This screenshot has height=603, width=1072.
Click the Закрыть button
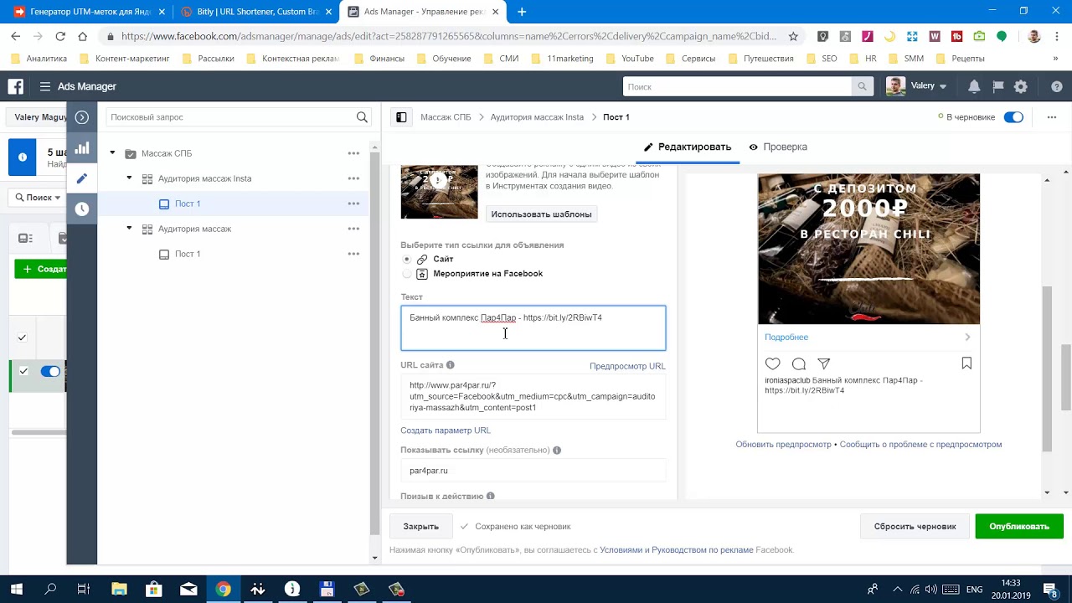(420, 526)
